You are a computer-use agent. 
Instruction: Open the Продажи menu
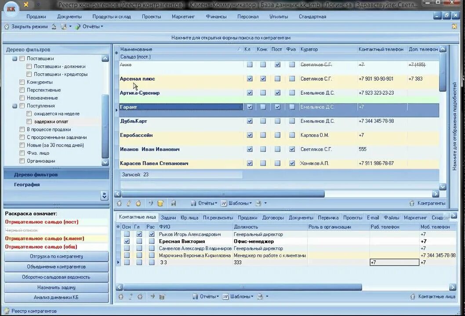[36, 17]
